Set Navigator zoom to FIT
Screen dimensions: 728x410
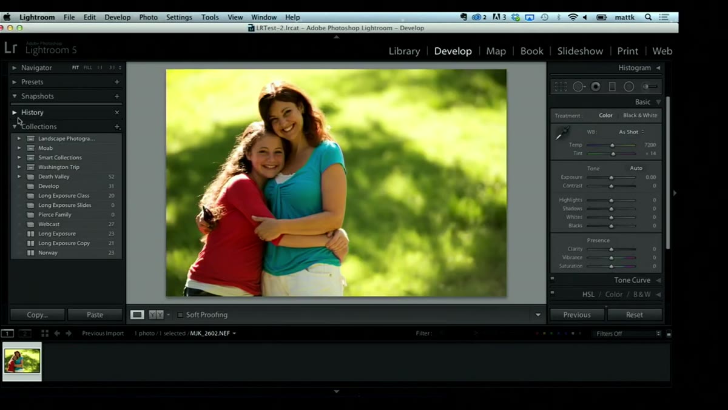pos(75,68)
